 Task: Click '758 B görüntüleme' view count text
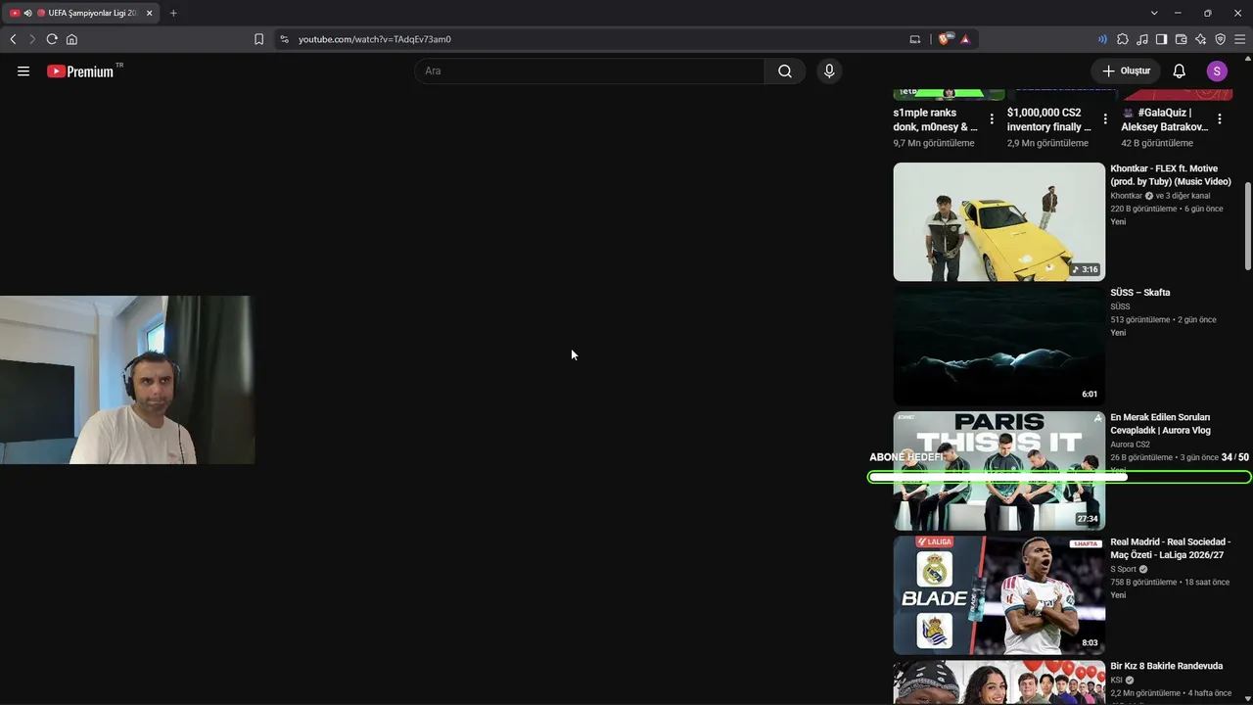coord(1143,583)
